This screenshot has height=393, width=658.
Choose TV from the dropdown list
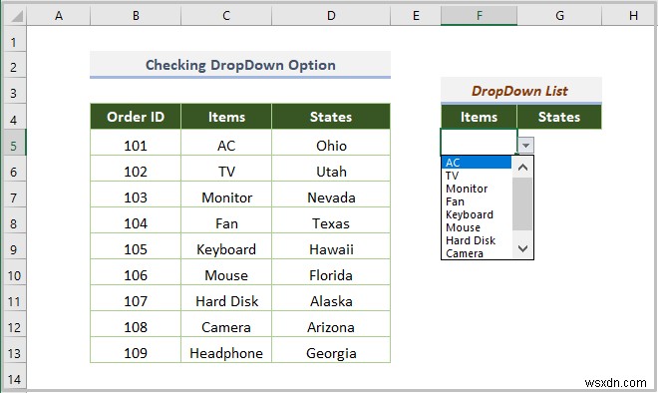(477, 176)
